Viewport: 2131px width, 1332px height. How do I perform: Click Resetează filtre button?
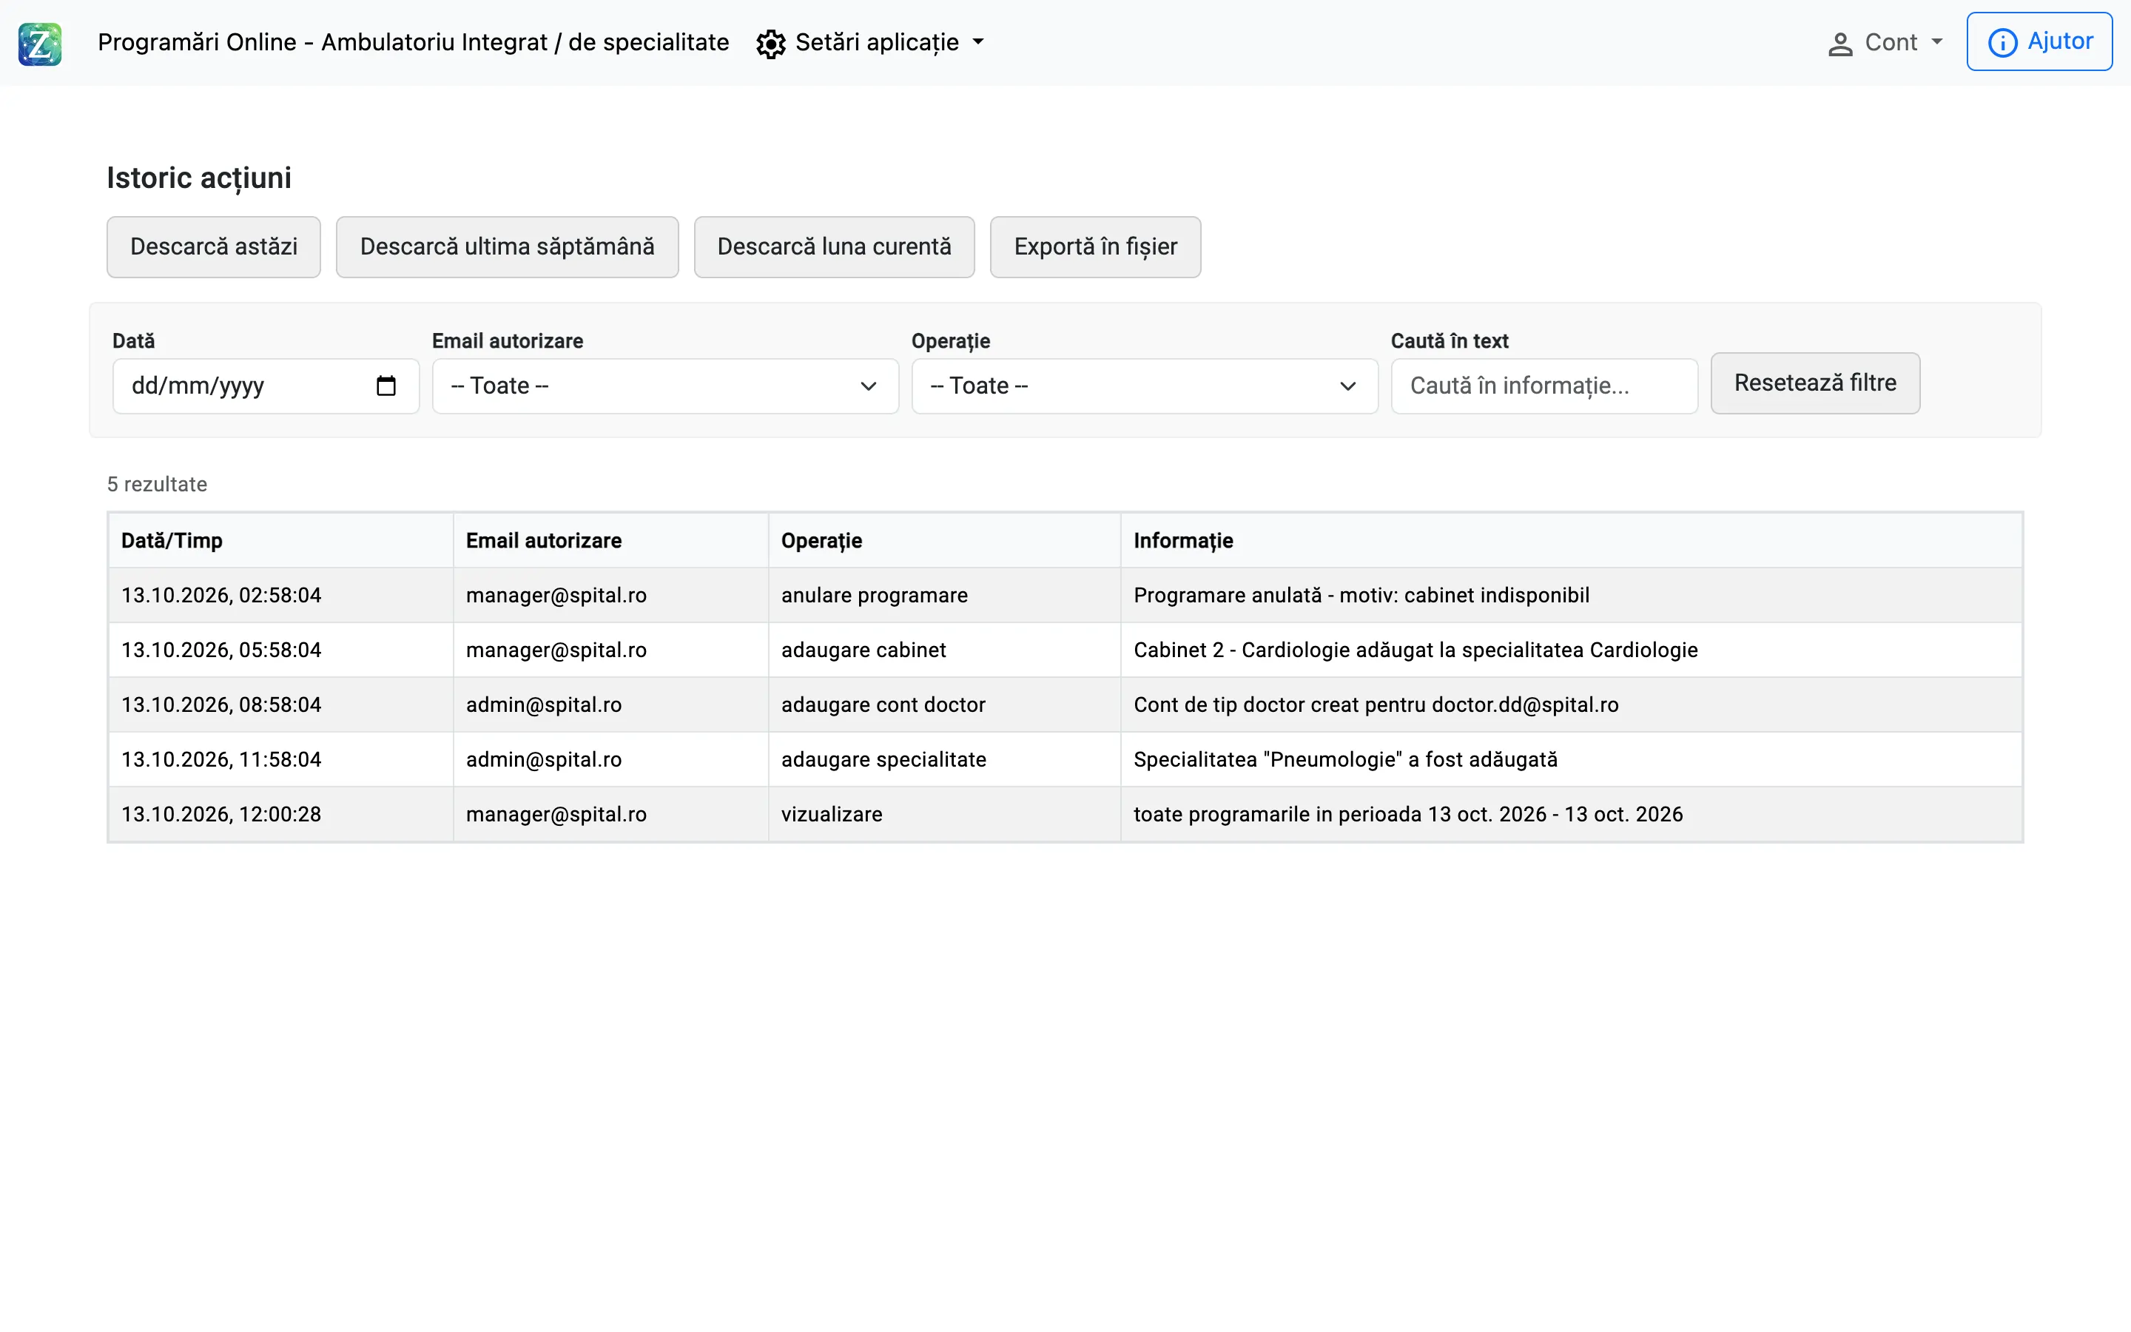pyautogui.click(x=1815, y=383)
